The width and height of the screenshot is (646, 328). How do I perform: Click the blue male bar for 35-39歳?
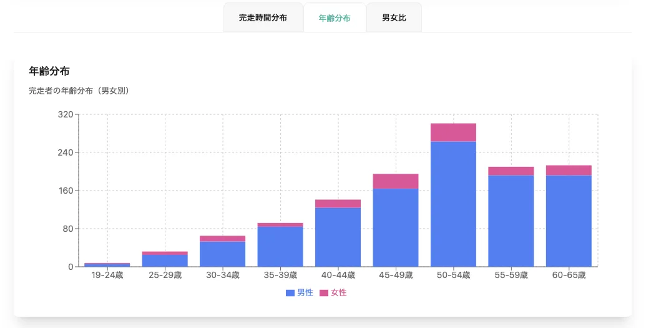[x=280, y=247]
